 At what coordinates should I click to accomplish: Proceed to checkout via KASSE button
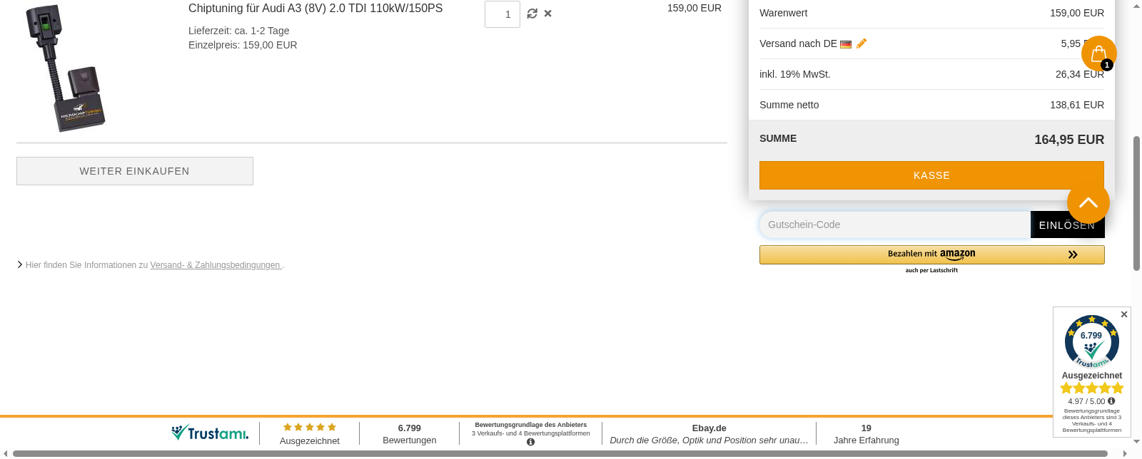click(x=931, y=175)
